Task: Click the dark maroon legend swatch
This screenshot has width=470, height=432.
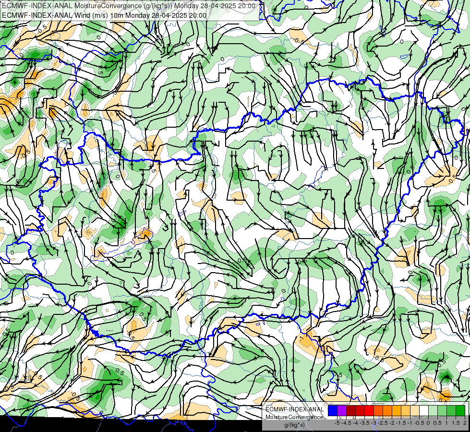Action: [x=351, y=410]
